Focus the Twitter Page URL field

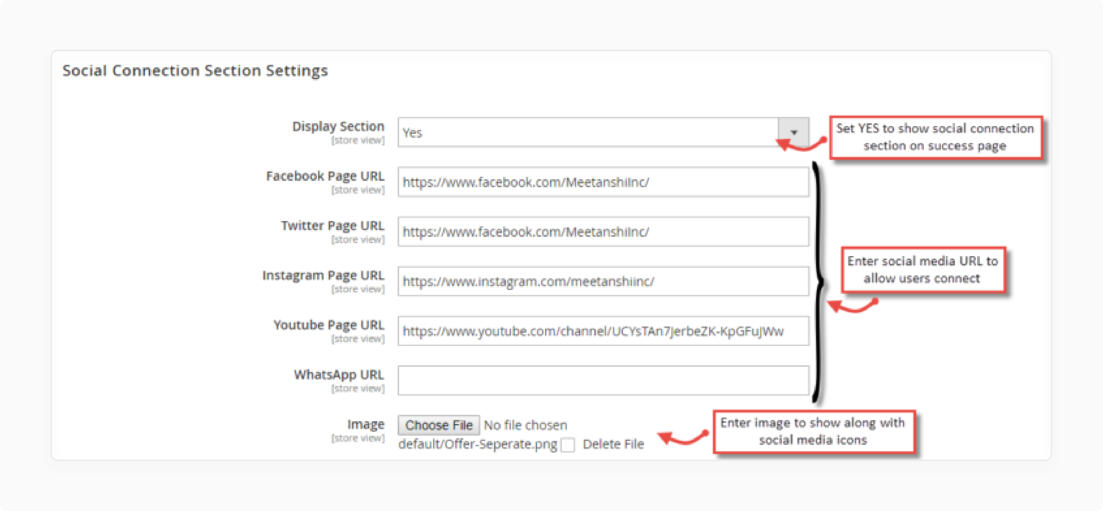[603, 232]
